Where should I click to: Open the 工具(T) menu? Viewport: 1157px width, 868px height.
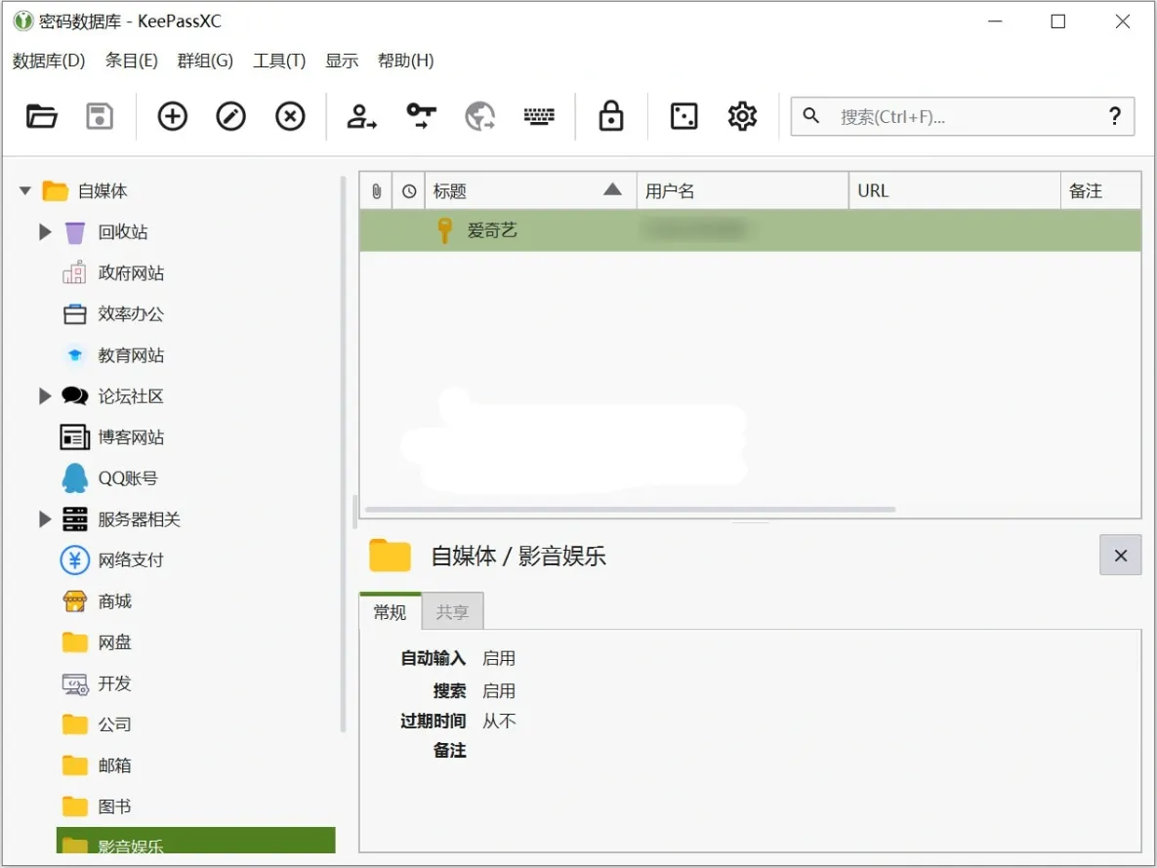point(279,61)
